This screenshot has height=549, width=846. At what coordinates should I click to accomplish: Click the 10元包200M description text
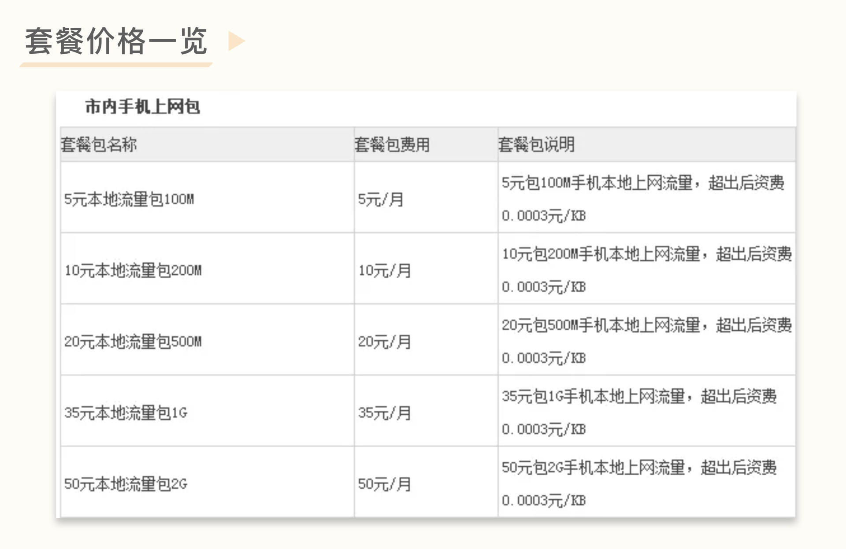[646, 254]
